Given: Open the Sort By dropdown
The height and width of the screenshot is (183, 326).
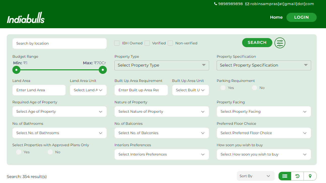Looking at the screenshot, I should 255,176.
